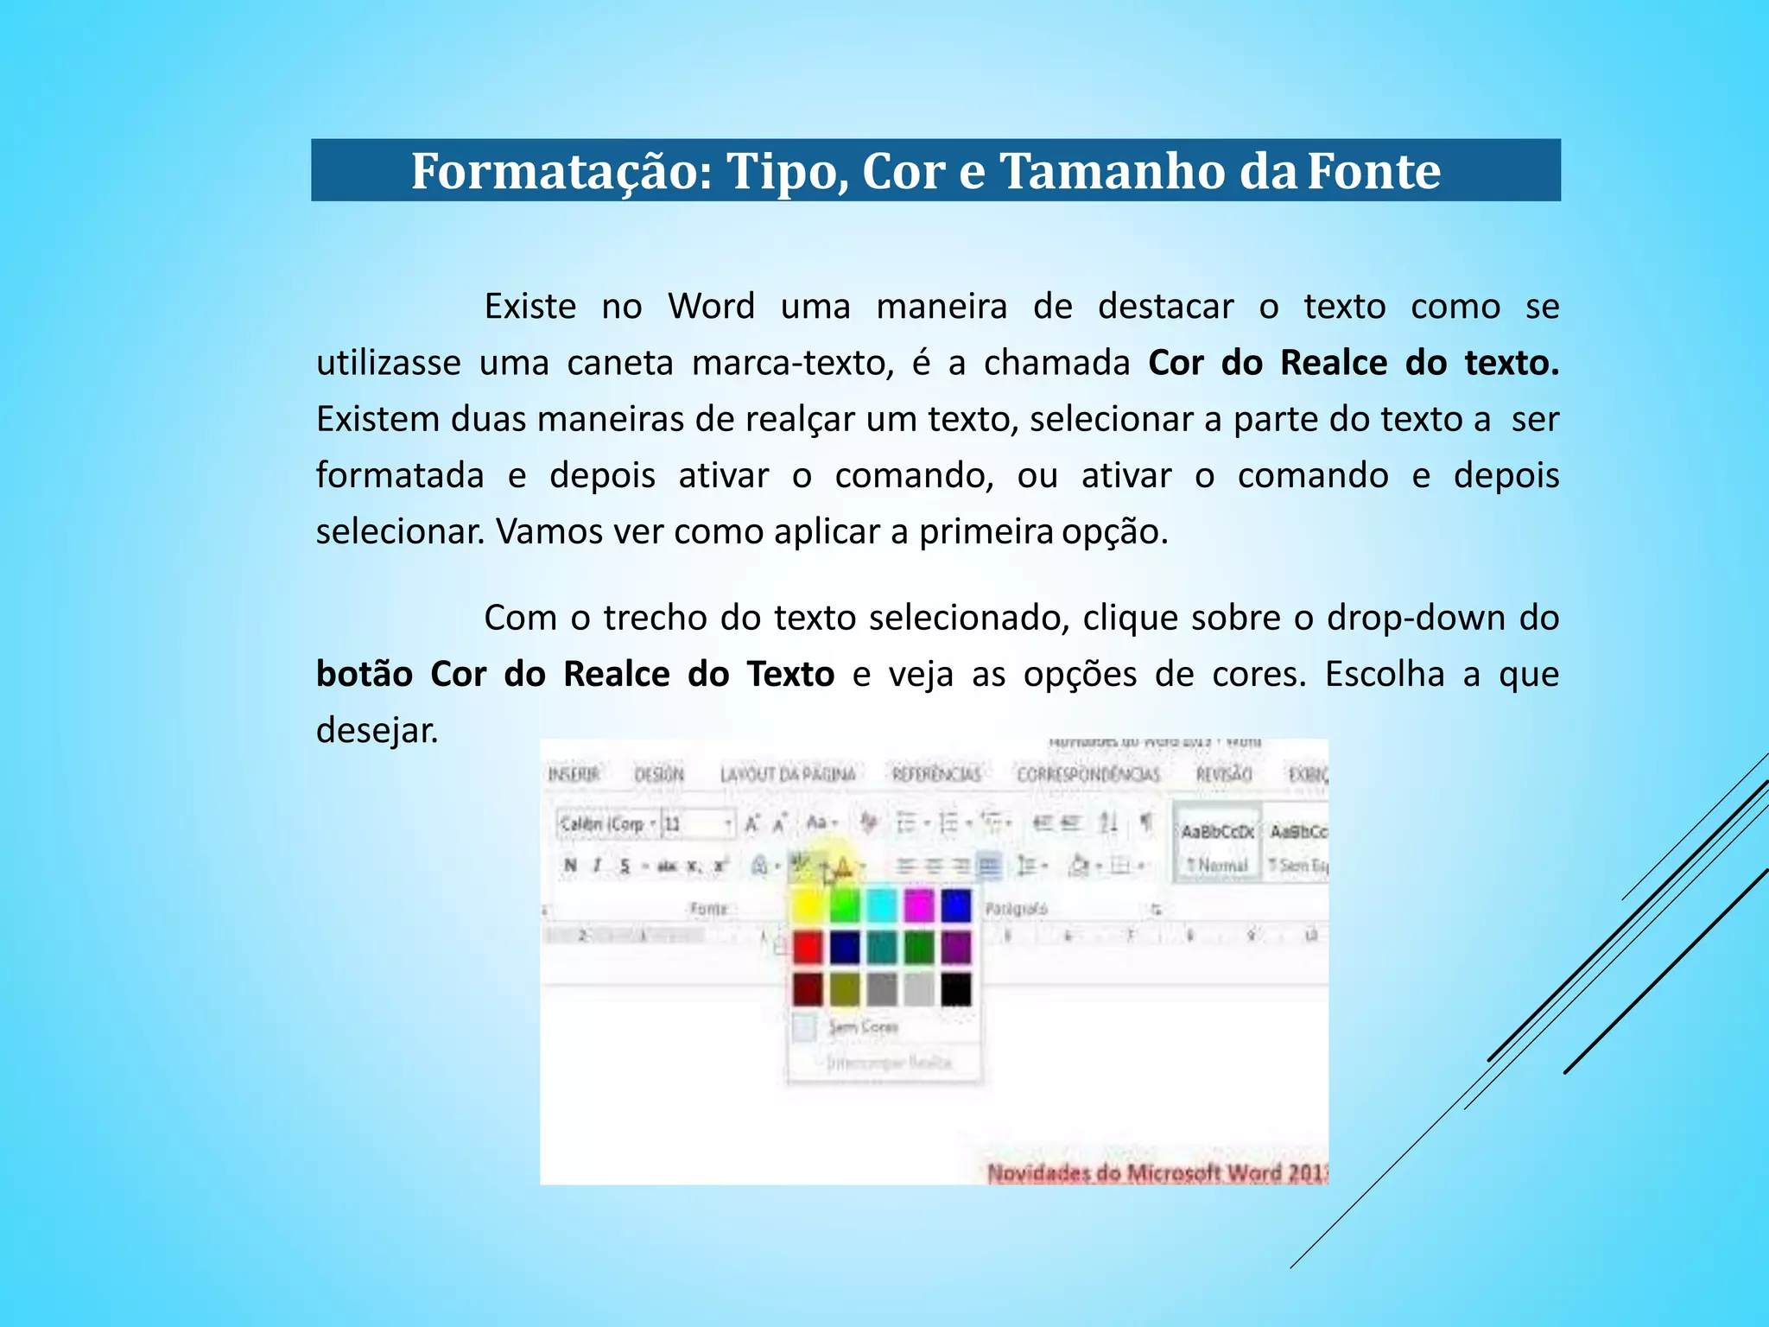Pick the dark green highlight swatch
Viewport: 1769px width, 1327px height.
919,947
